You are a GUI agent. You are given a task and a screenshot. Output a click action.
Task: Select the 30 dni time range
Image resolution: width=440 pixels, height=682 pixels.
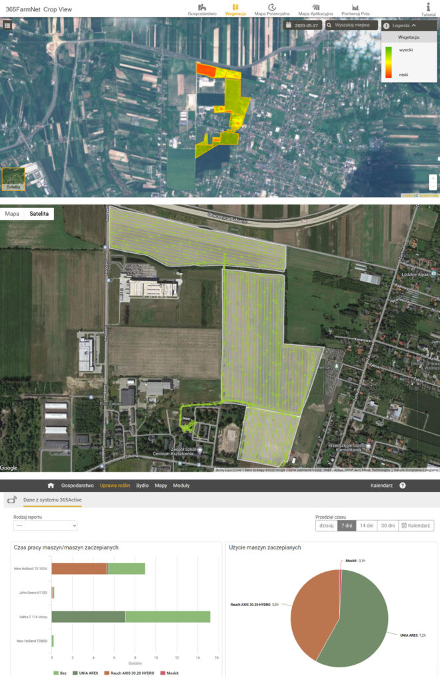387,525
